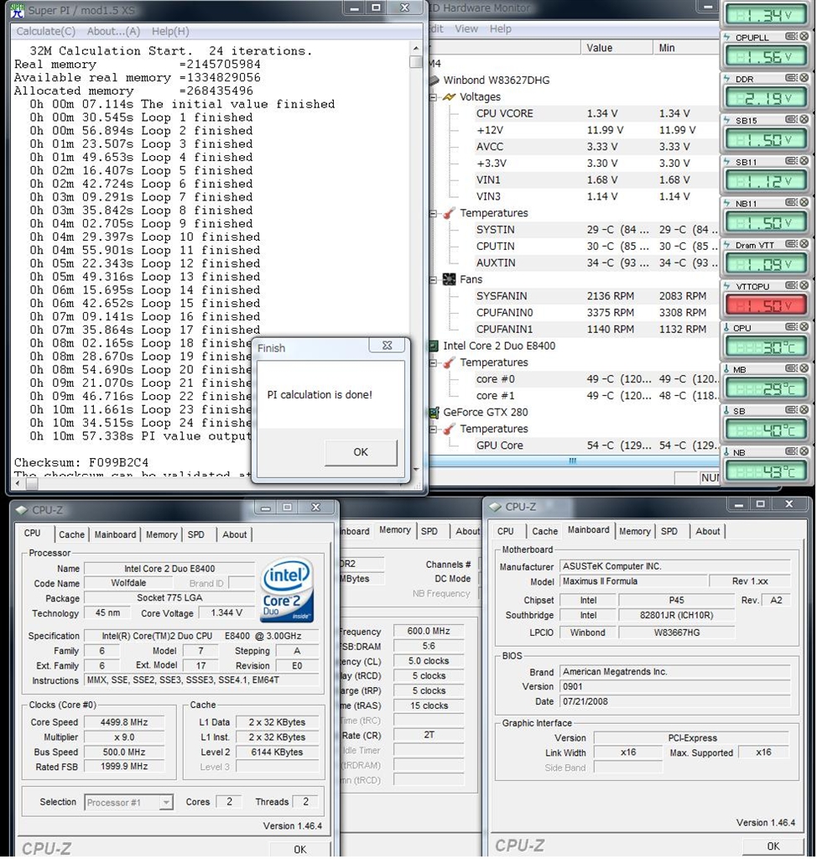Viewport: 817px width, 859px height.
Task: Click the GeForce GTX 280 card icon
Action: tap(434, 412)
